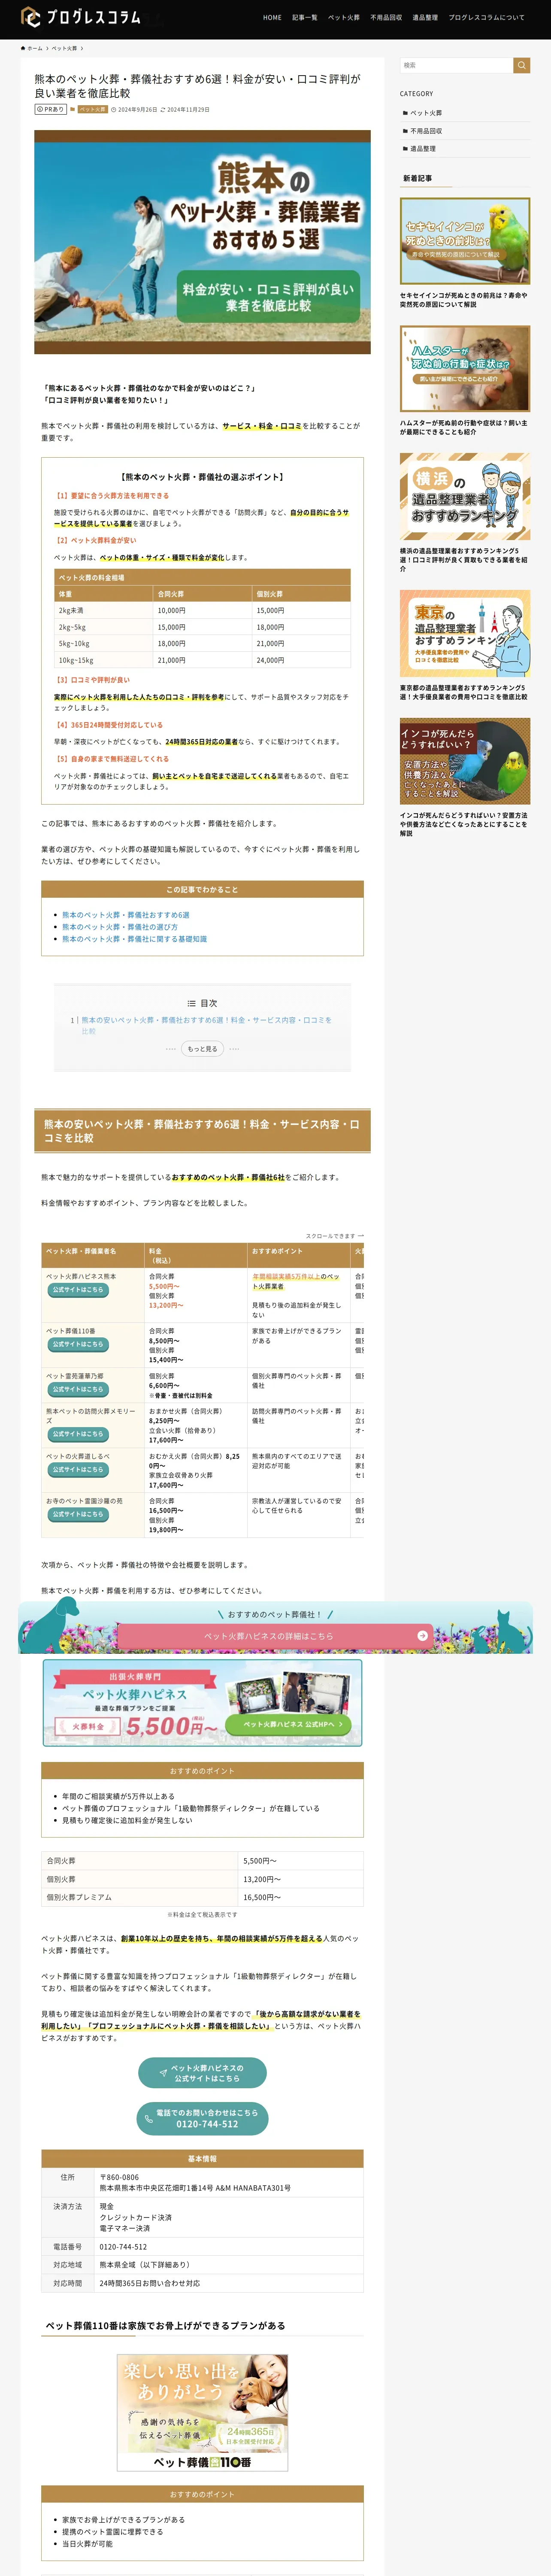This screenshot has height=2576, width=551.
Task: Click the 16,500円〜 個別火葬プレミアム price cell
Action: (x=301, y=1897)
